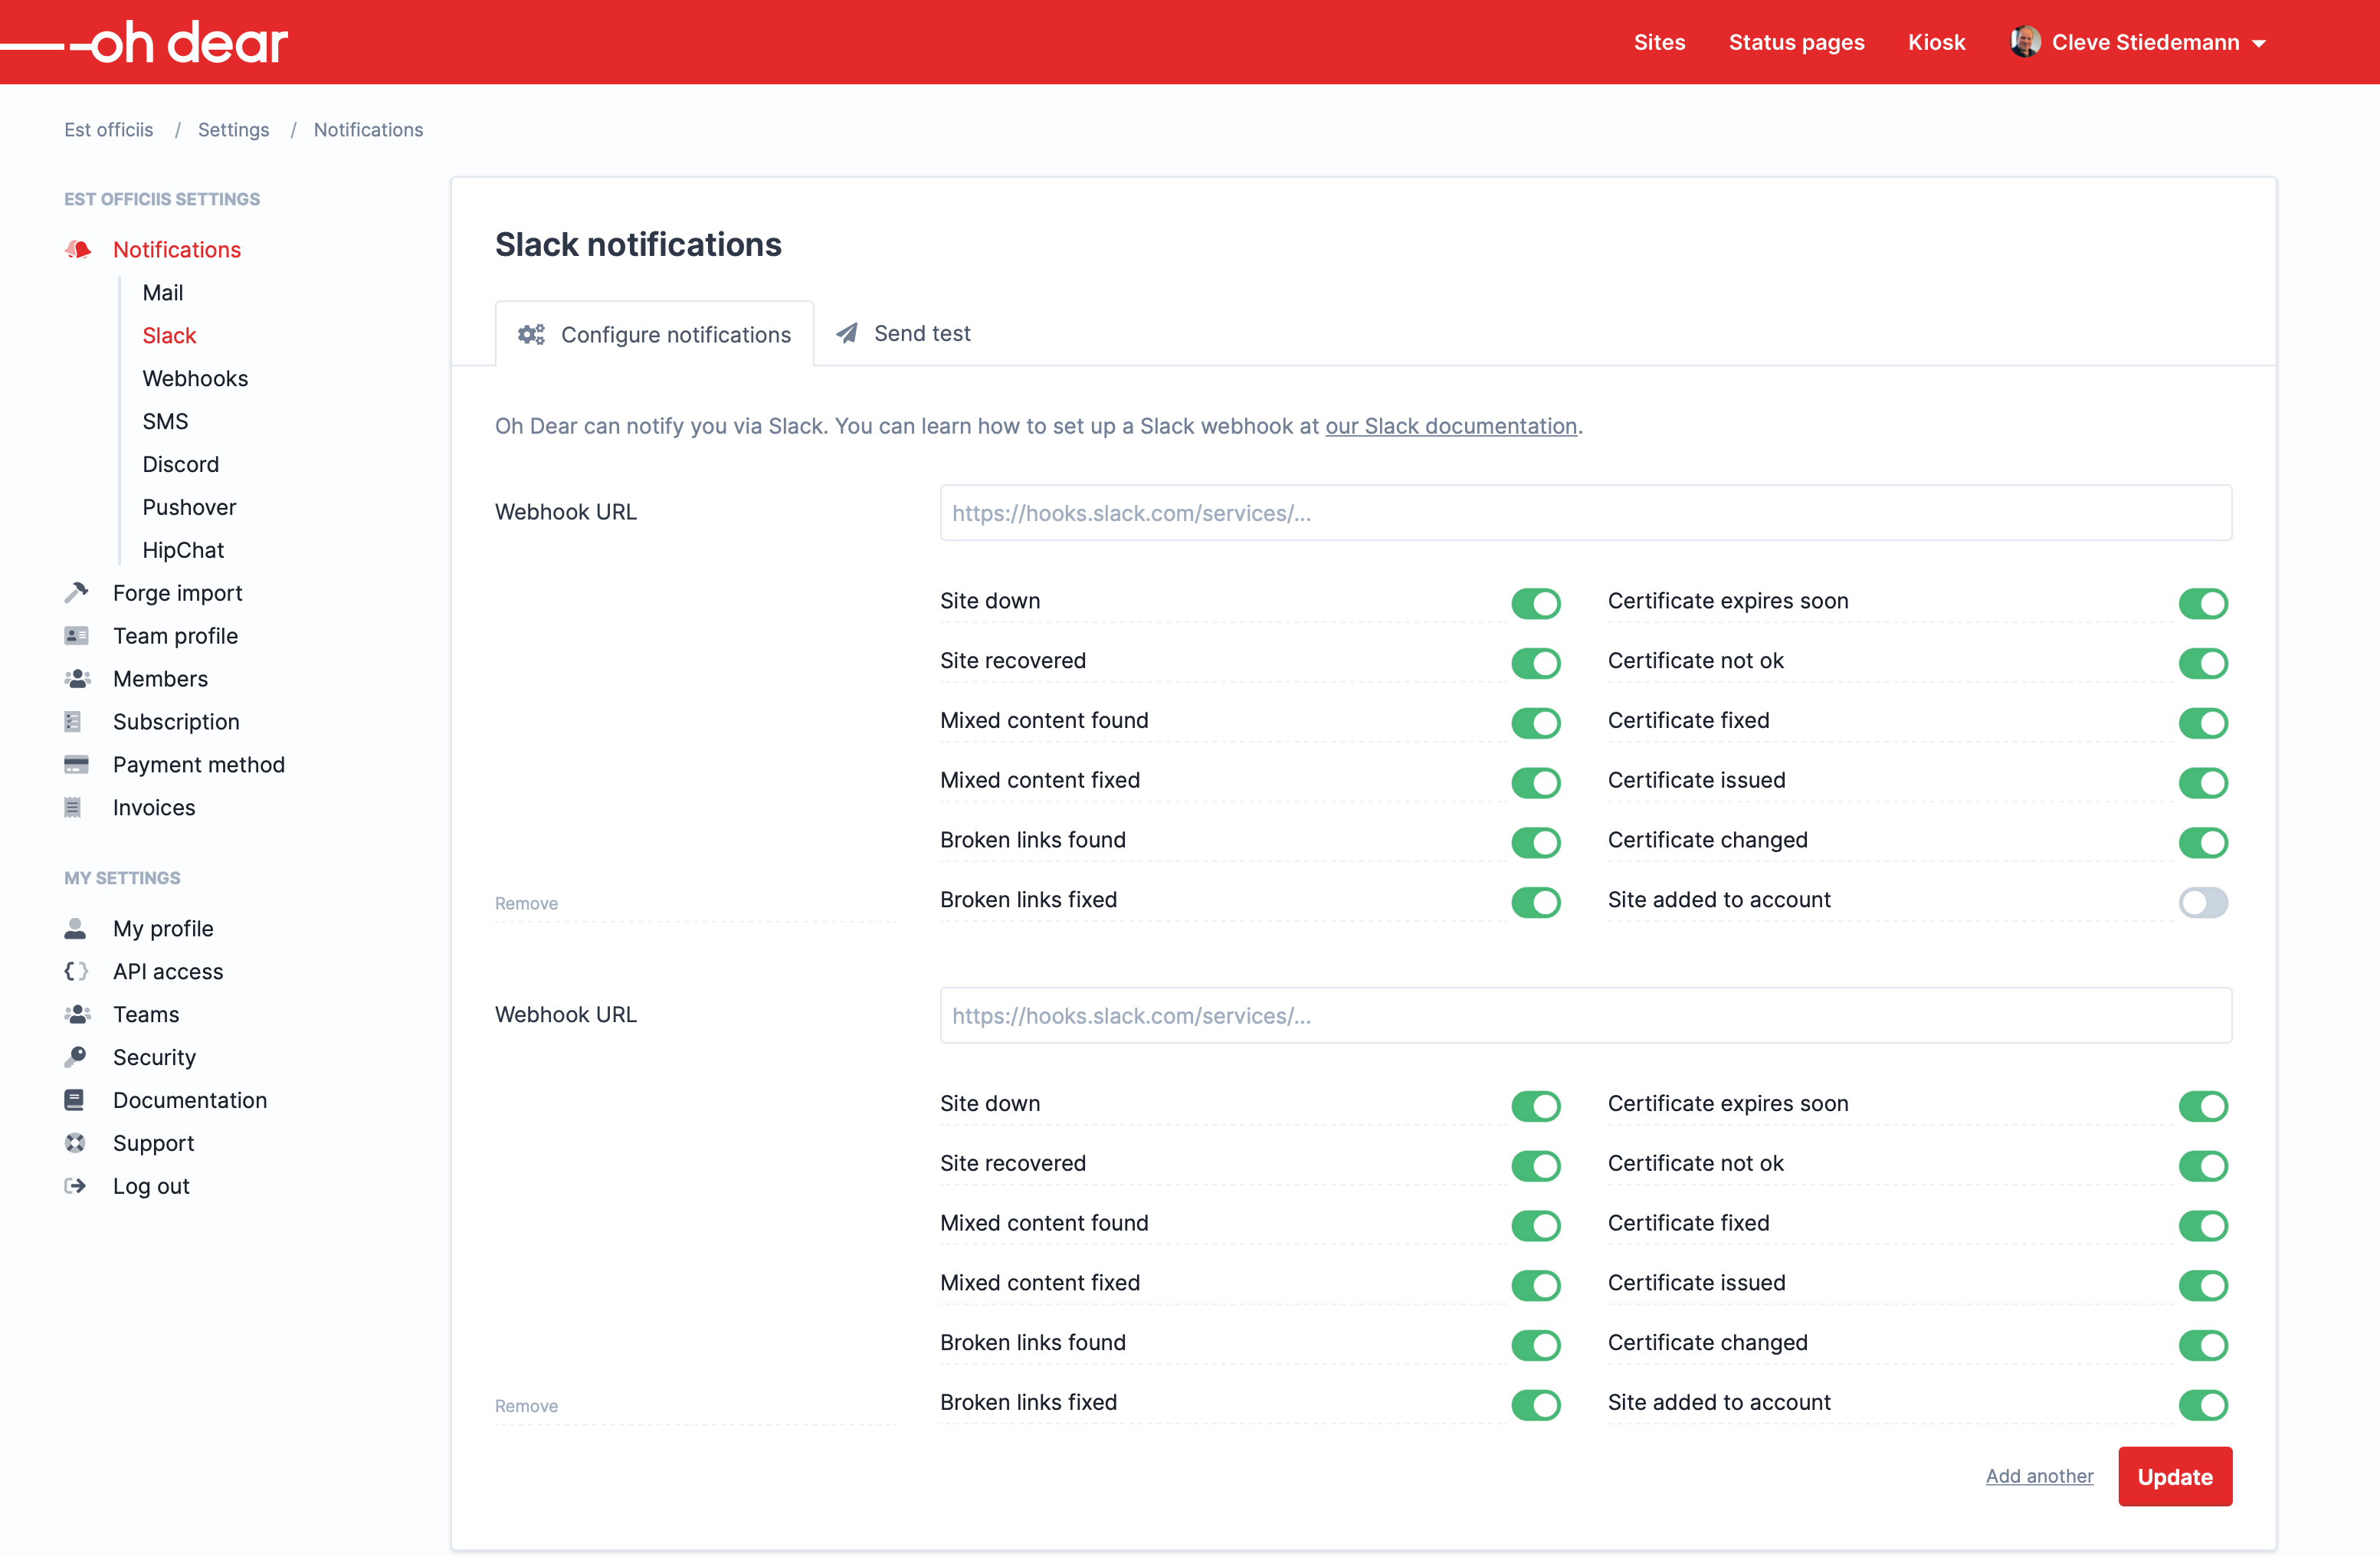The image size is (2380, 1557).
Task: Focus the second Webhook URL field
Action: tap(1586, 1016)
